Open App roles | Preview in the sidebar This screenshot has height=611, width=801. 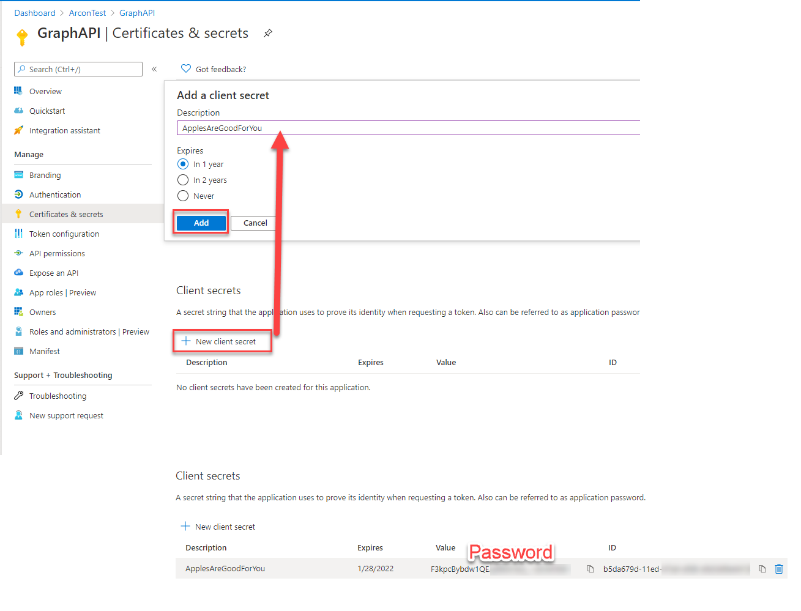(63, 292)
